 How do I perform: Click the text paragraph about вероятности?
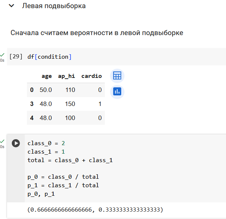point(97,33)
